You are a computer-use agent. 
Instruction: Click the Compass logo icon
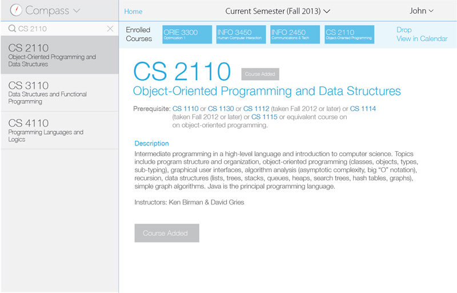click(16, 10)
